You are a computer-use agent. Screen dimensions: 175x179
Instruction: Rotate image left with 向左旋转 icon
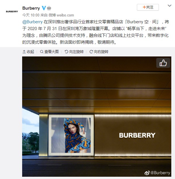(66, 52)
